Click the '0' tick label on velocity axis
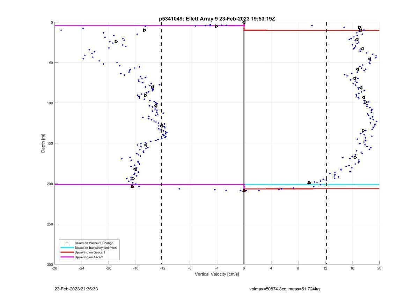Viewport: 419px width, 297px height. pos(244,268)
